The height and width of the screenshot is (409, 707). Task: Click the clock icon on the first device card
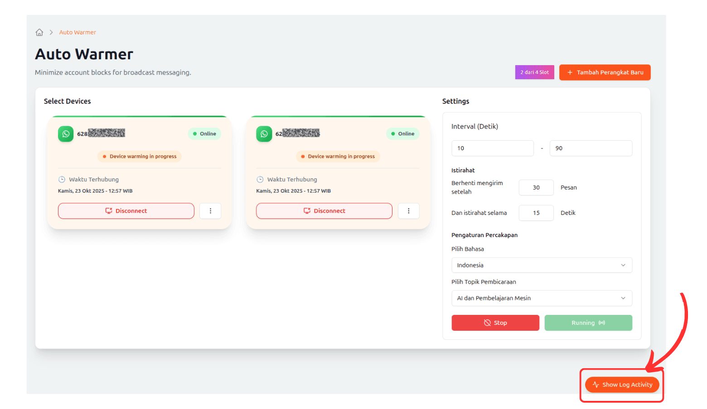pyautogui.click(x=62, y=180)
